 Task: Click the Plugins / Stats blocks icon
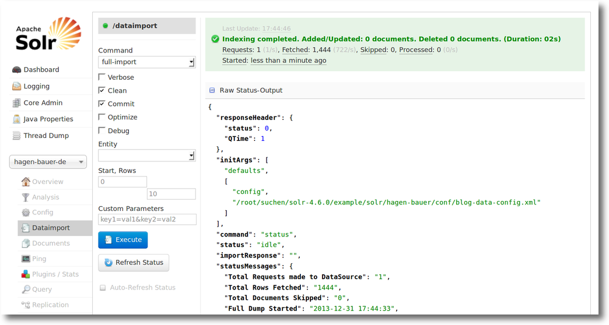pyautogui.click(x=26, y=274)
